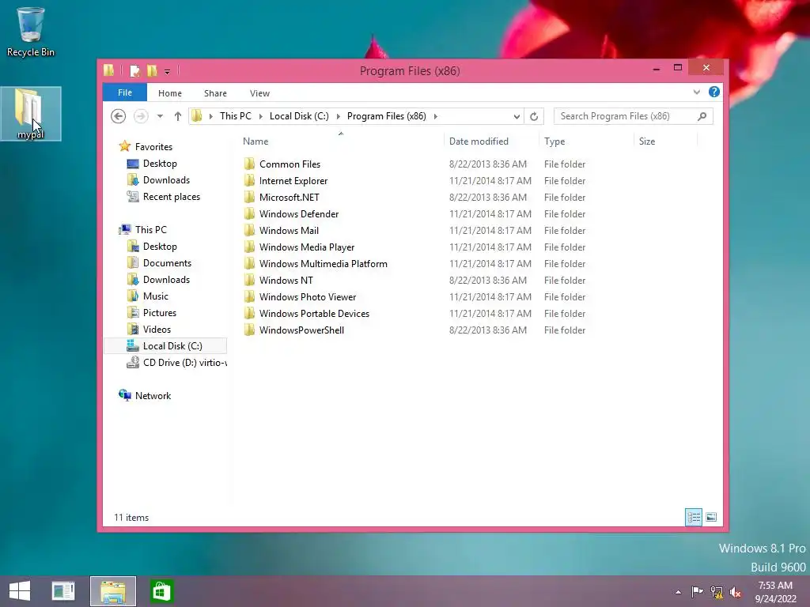810x607 pixels.
Task: Expand arrow after Program Files (x86) breadcrumb
Action: click(436, 116)
